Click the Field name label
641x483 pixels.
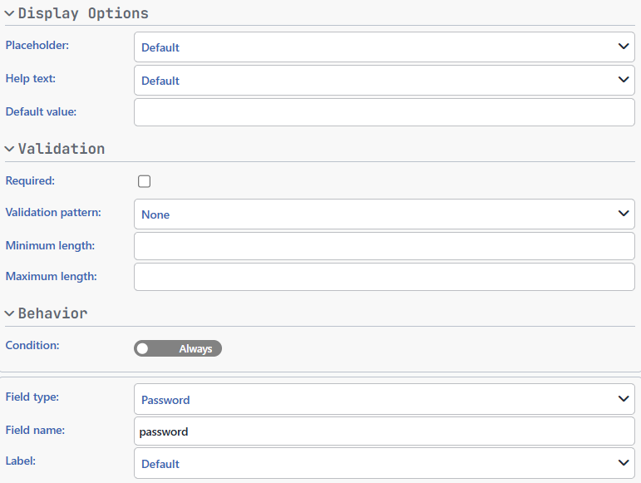pos(35,431)
